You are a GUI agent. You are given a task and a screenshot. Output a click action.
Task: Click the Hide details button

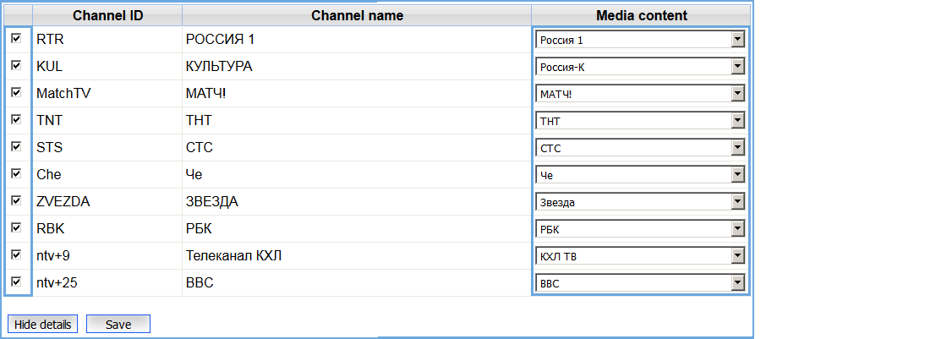pyautogui.click(x=43, y=324)
